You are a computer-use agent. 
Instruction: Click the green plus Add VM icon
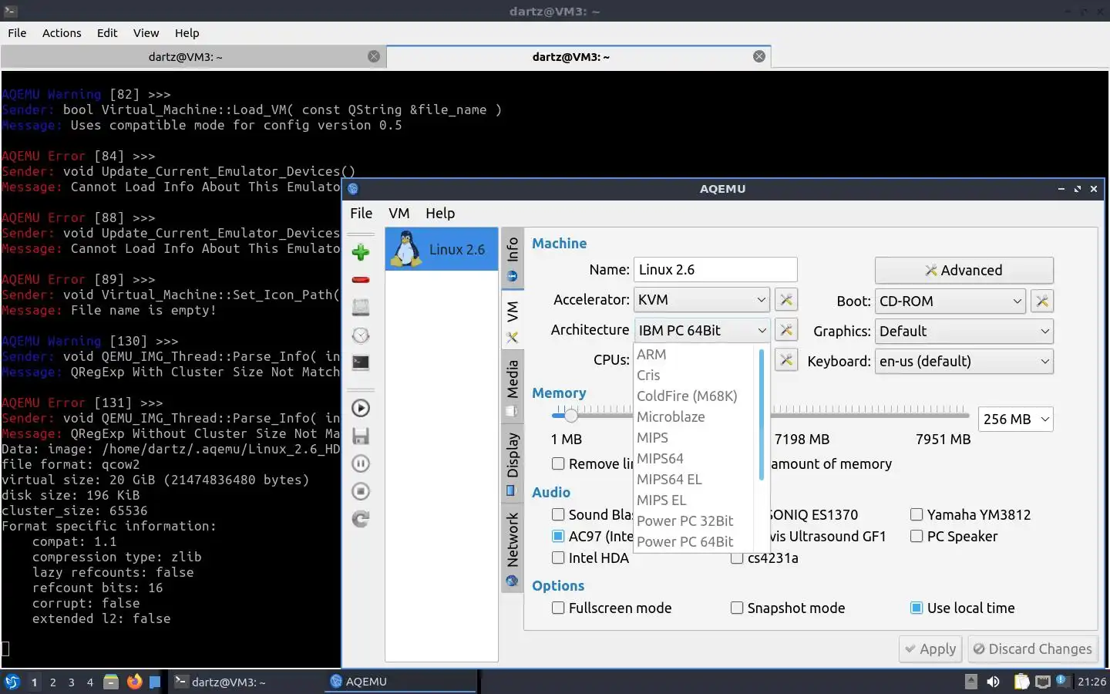coord(360,252)
